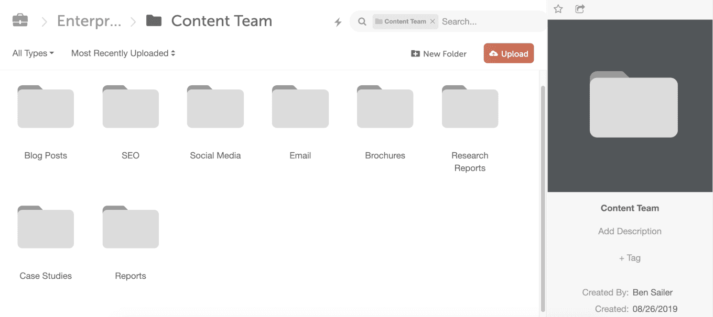Open the All Types filter dropdown
The image size is (713, 317).
click(33, 53)
